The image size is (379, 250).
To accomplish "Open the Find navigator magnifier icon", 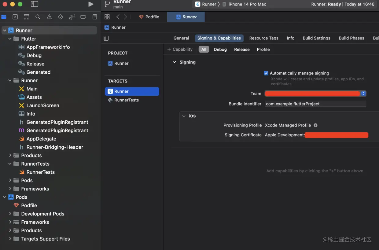I will coord(38,17).
